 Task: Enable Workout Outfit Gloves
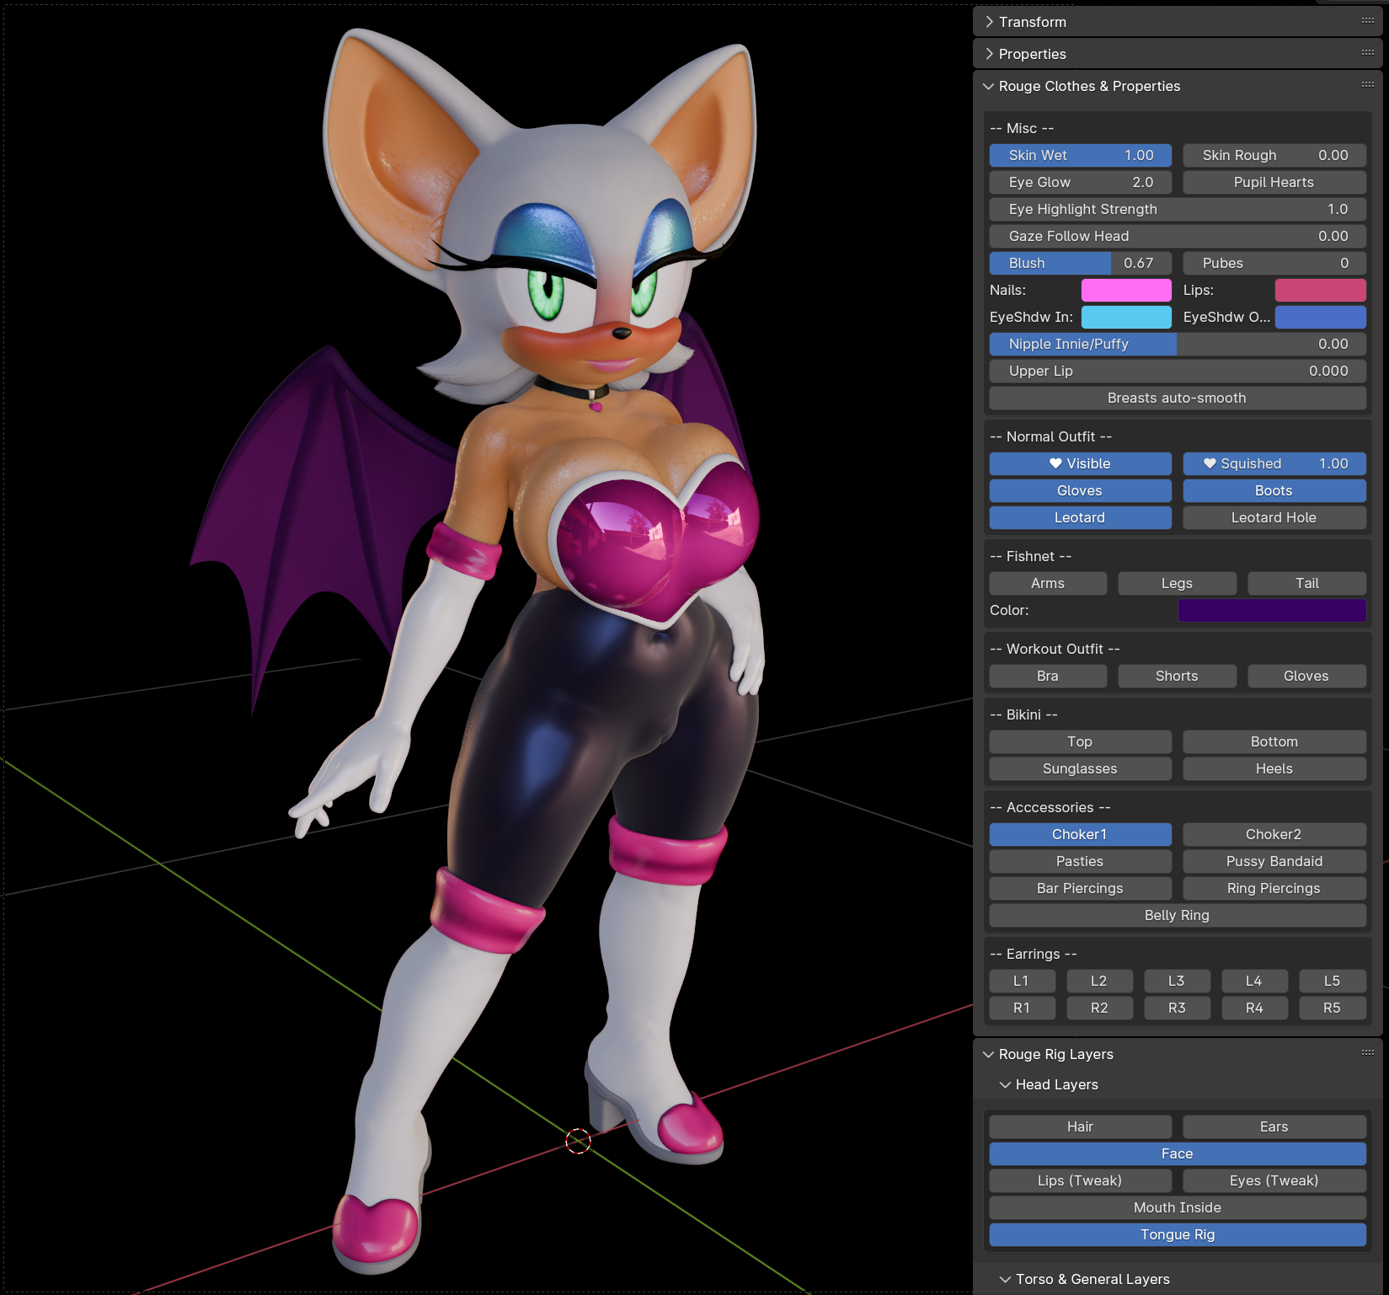coord(1307,676)
